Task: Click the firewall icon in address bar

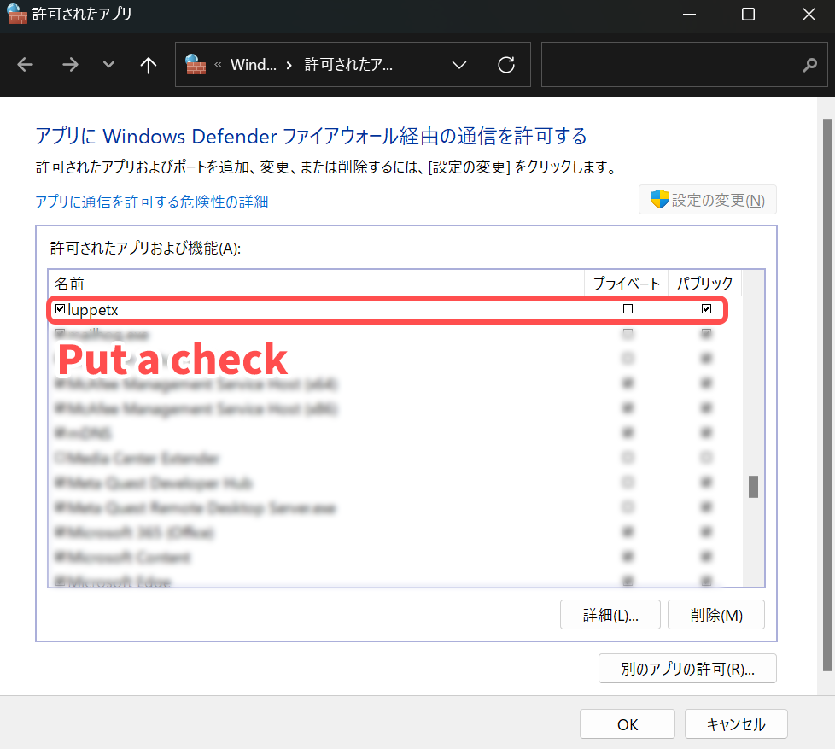Action: [196, 65]
